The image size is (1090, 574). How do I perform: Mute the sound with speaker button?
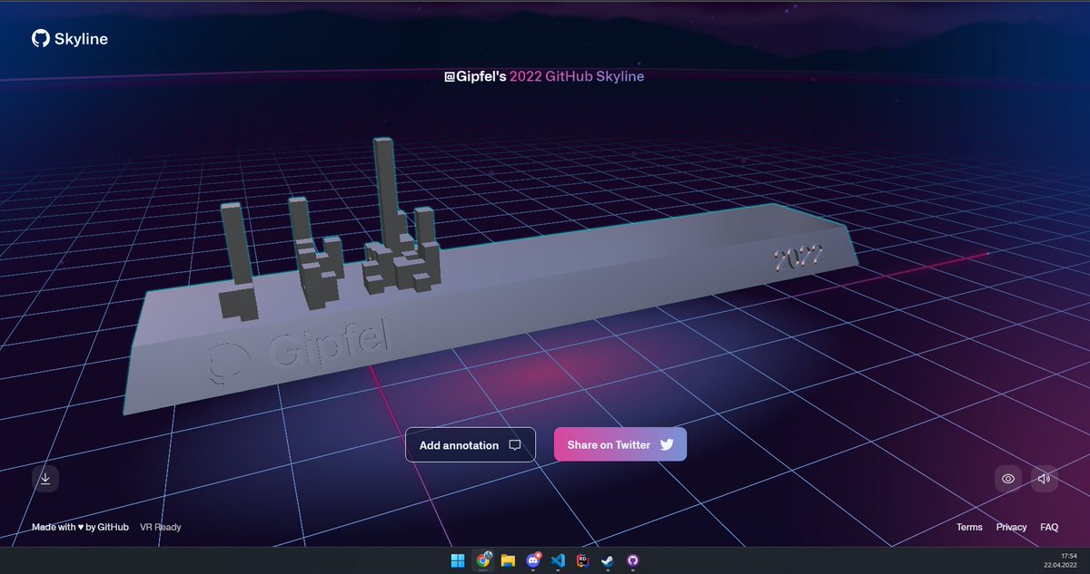pos(1045,479)
